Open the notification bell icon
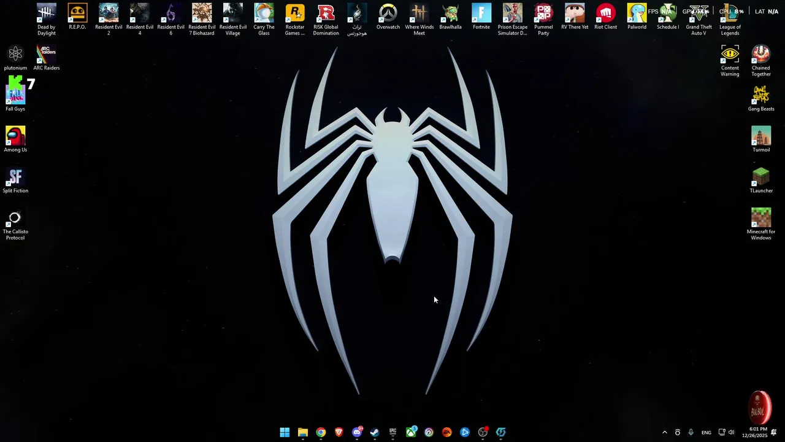Viewport: 785px width, 442px height. pos(774,432)
